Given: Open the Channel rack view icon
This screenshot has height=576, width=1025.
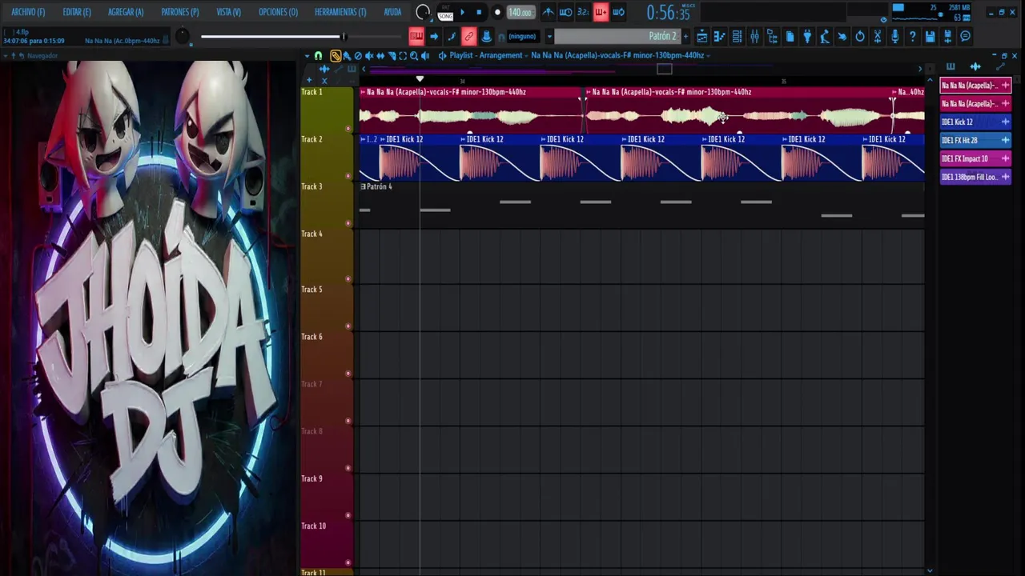Looking at the screenshot, I should click(737, 36).
